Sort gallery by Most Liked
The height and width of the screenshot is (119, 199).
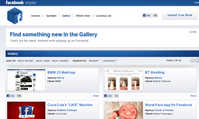pos(43,61)
